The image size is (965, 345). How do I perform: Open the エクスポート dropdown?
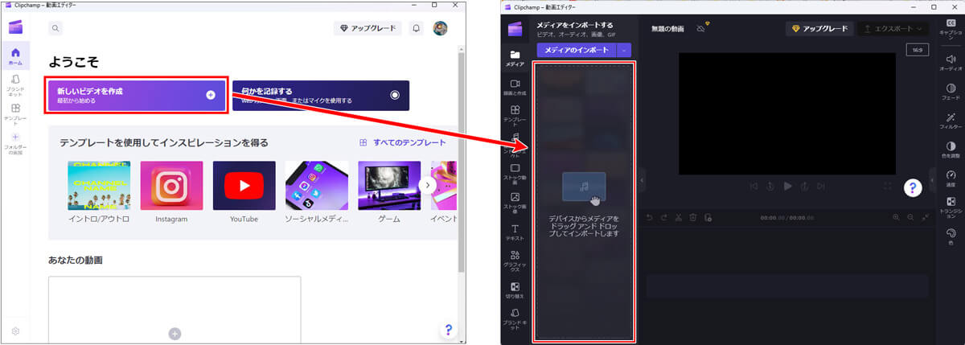coord(893,28)
